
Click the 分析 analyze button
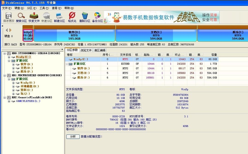pos(73,136)
